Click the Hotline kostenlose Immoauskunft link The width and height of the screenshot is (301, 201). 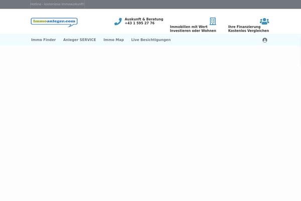[x=57, y=4]
